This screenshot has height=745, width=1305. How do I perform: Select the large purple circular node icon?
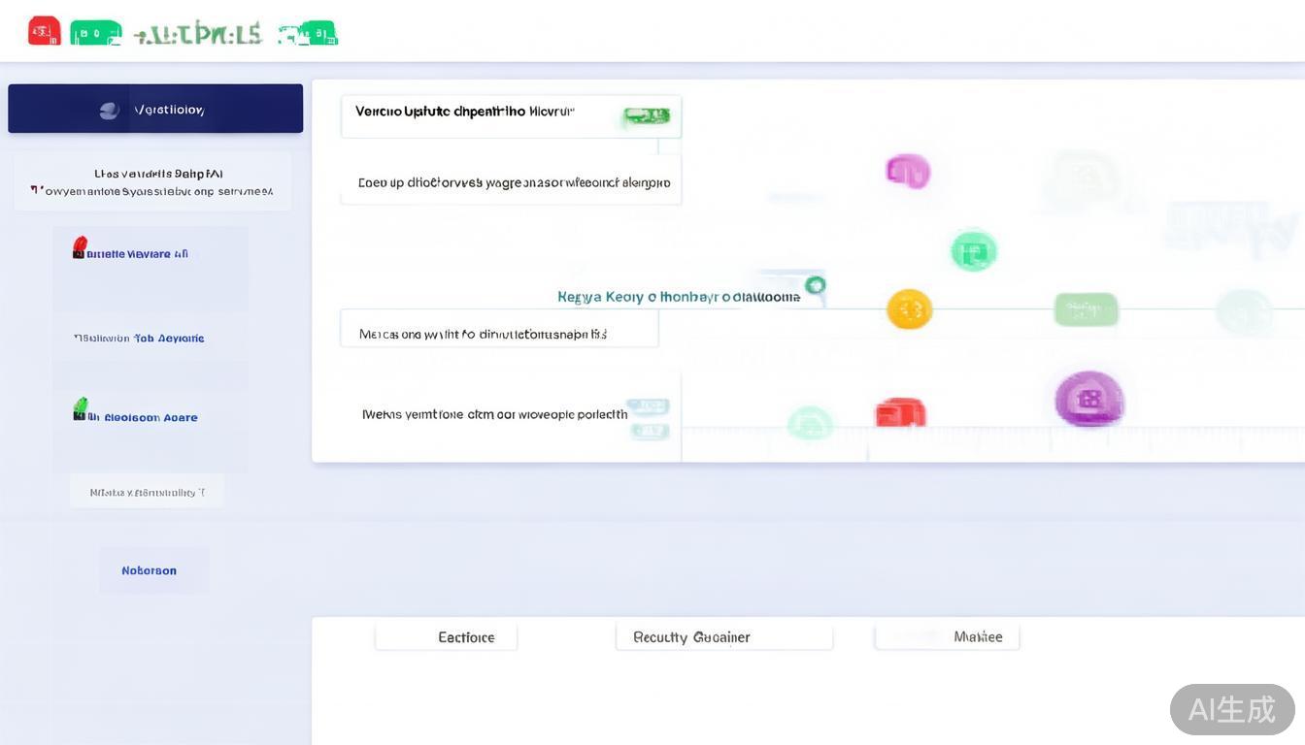(x=1089, y=399)
